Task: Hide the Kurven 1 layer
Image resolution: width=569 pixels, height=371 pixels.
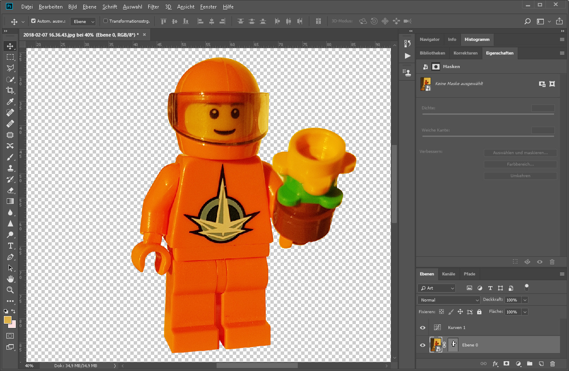Action: (x=422, y=328)
